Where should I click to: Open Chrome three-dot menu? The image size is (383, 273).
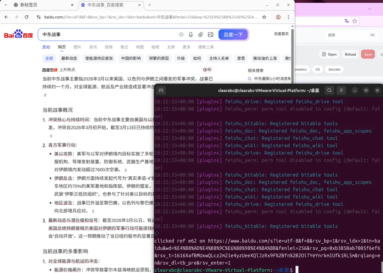[288, 17]
